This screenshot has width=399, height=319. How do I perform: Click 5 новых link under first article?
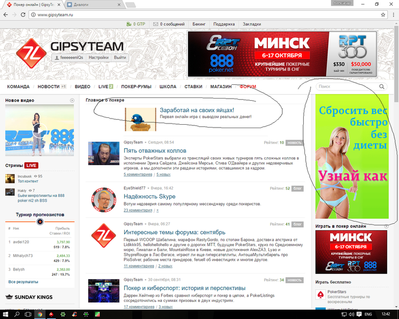[x=164, y=174]
